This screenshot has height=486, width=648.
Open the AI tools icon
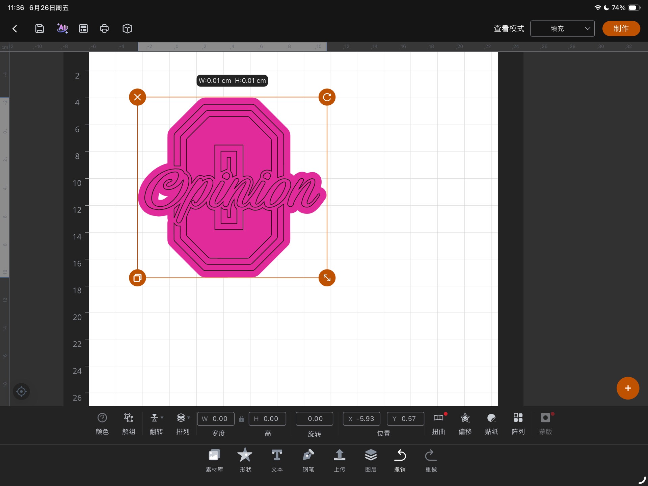click(62, 29)
